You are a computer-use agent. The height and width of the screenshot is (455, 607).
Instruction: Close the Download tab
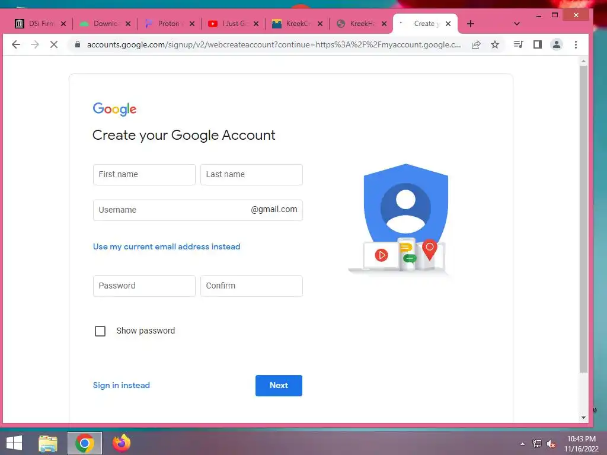click(x=128, y=24)
